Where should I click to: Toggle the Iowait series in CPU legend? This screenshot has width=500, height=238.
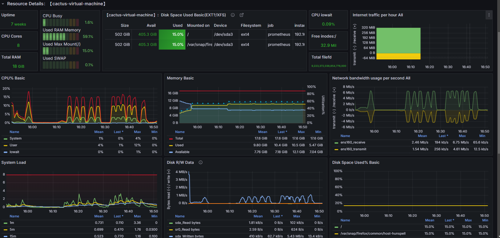14,152
